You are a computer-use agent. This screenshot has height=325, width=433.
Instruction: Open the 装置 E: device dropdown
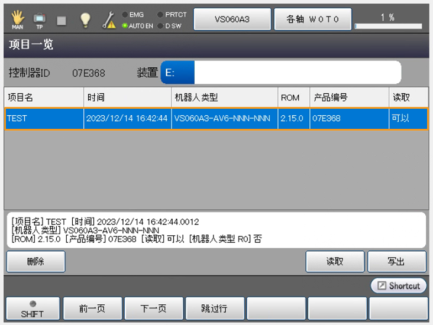click(281, 73)
